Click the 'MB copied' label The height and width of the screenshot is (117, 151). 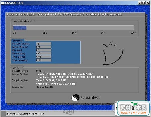pyautogui.click(x=17, y=50)
